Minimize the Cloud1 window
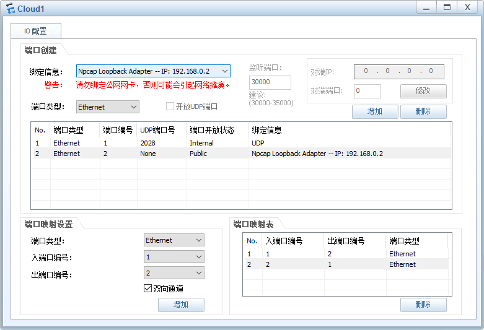This screenshot has width=484, height=330. (426, 7)
